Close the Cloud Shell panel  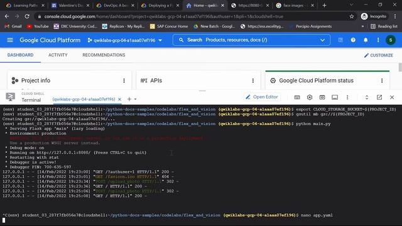click(x=392, y=97)
